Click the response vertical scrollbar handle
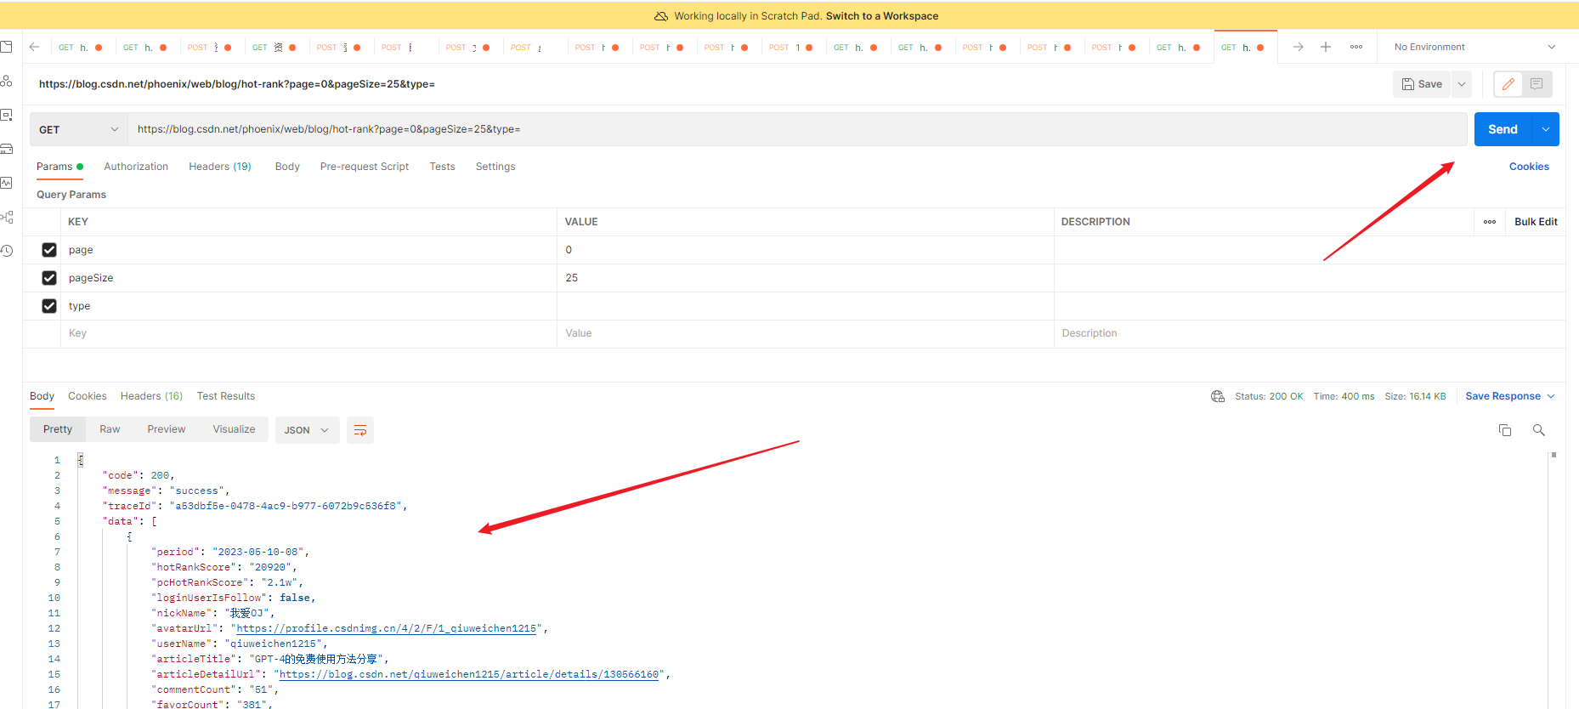This screenshot has width=1579, height=709. tap(1554, 455)
